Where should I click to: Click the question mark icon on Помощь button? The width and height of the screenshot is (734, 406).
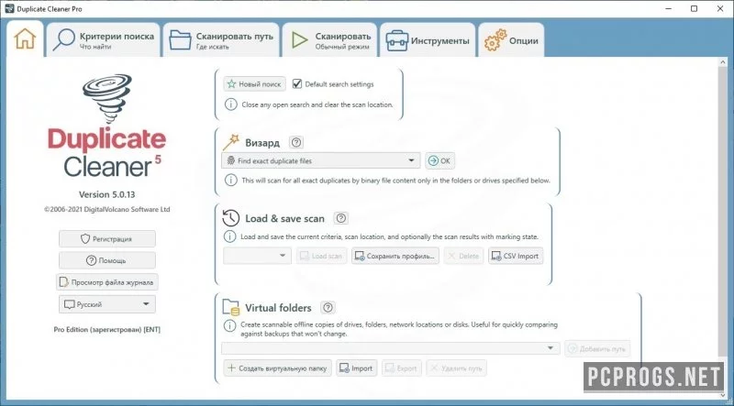[x=91, y=260]
